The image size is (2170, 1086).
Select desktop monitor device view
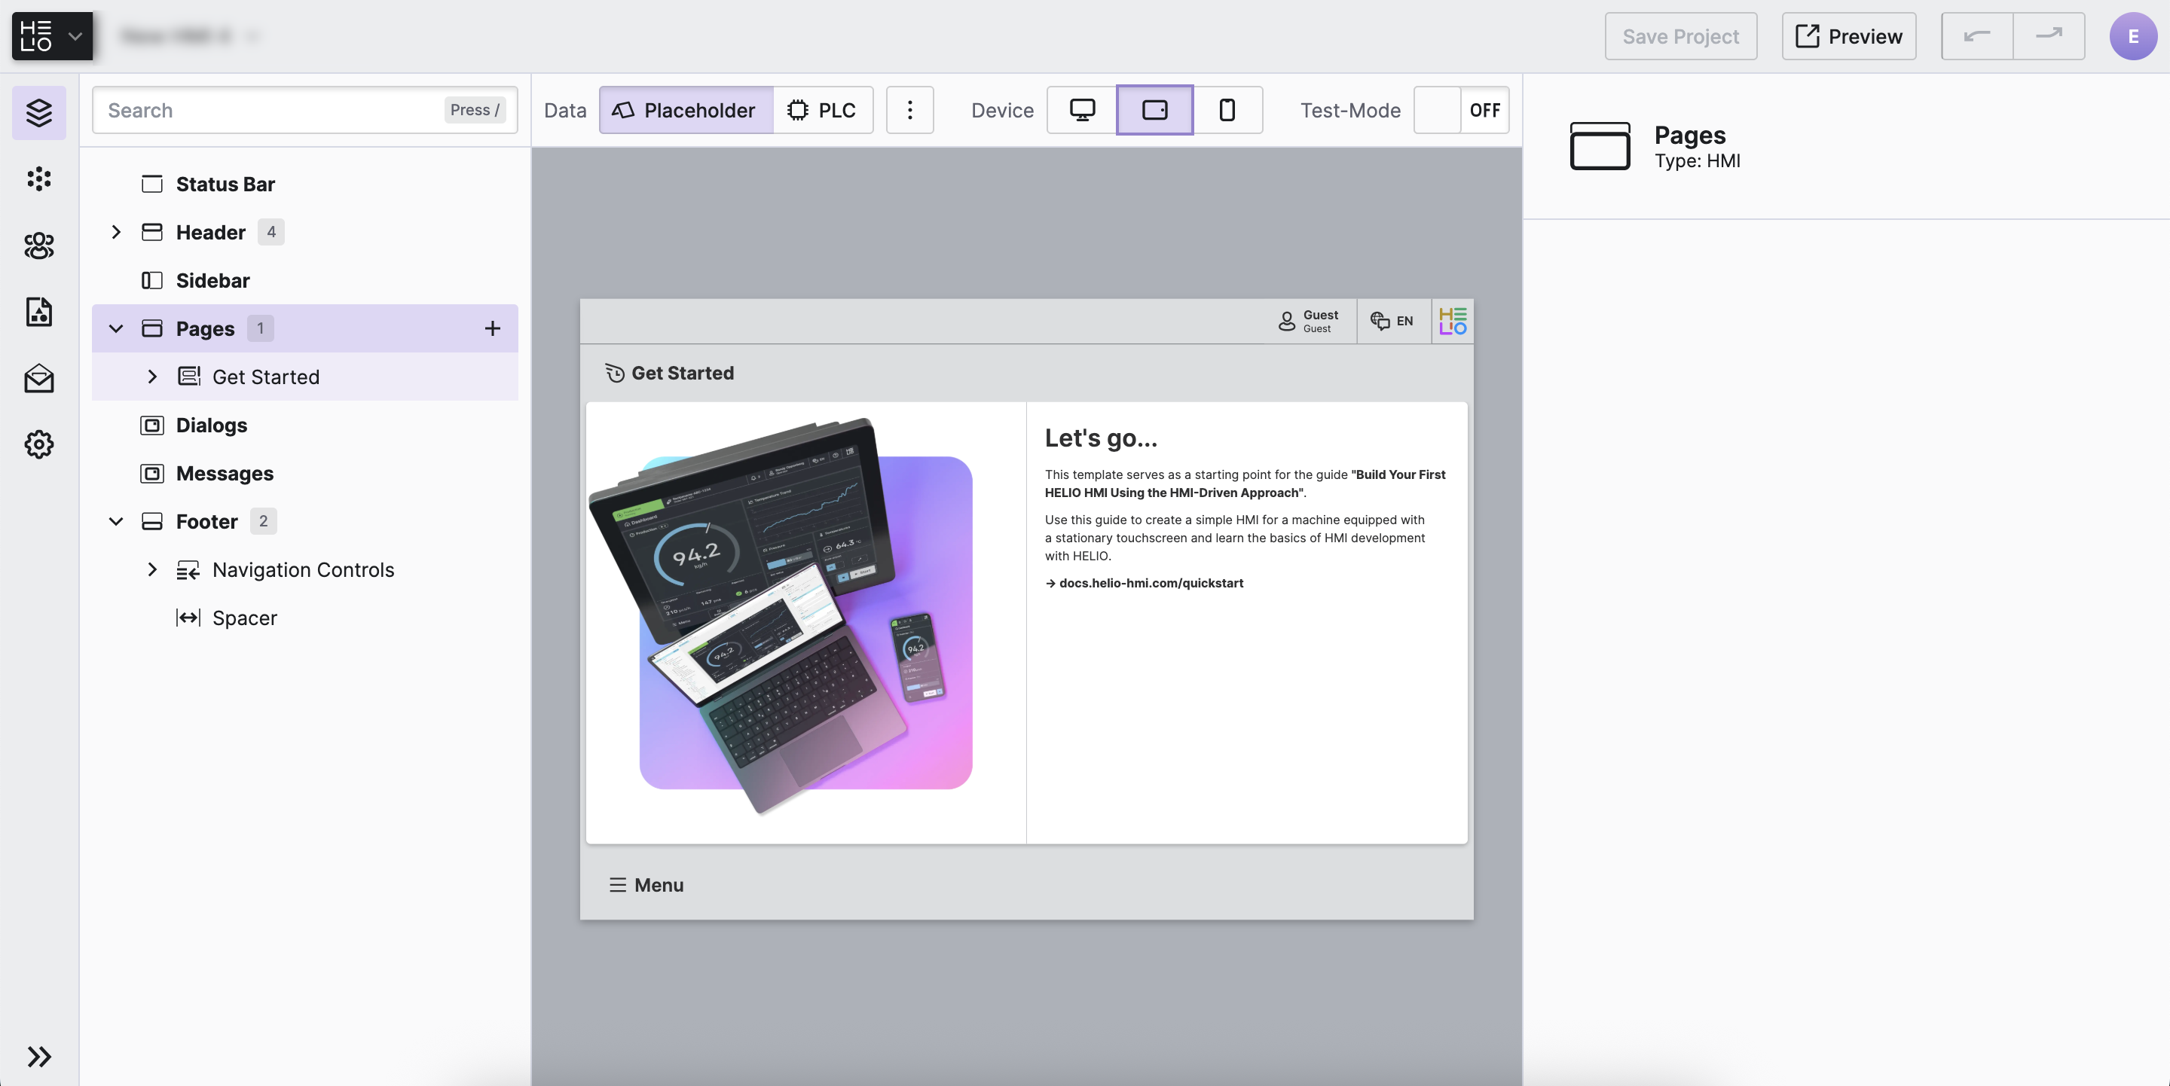click(x=1082, y=109)
